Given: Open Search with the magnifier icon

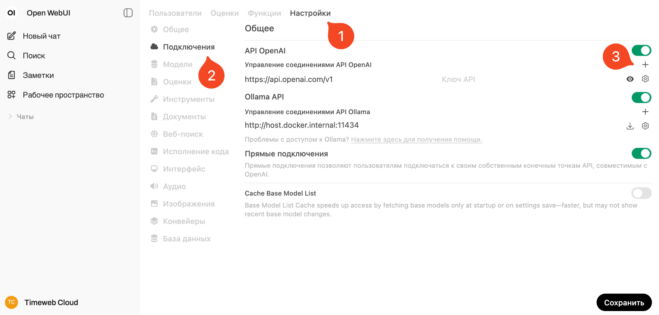Looking at the screenshot, I should 12,55.
